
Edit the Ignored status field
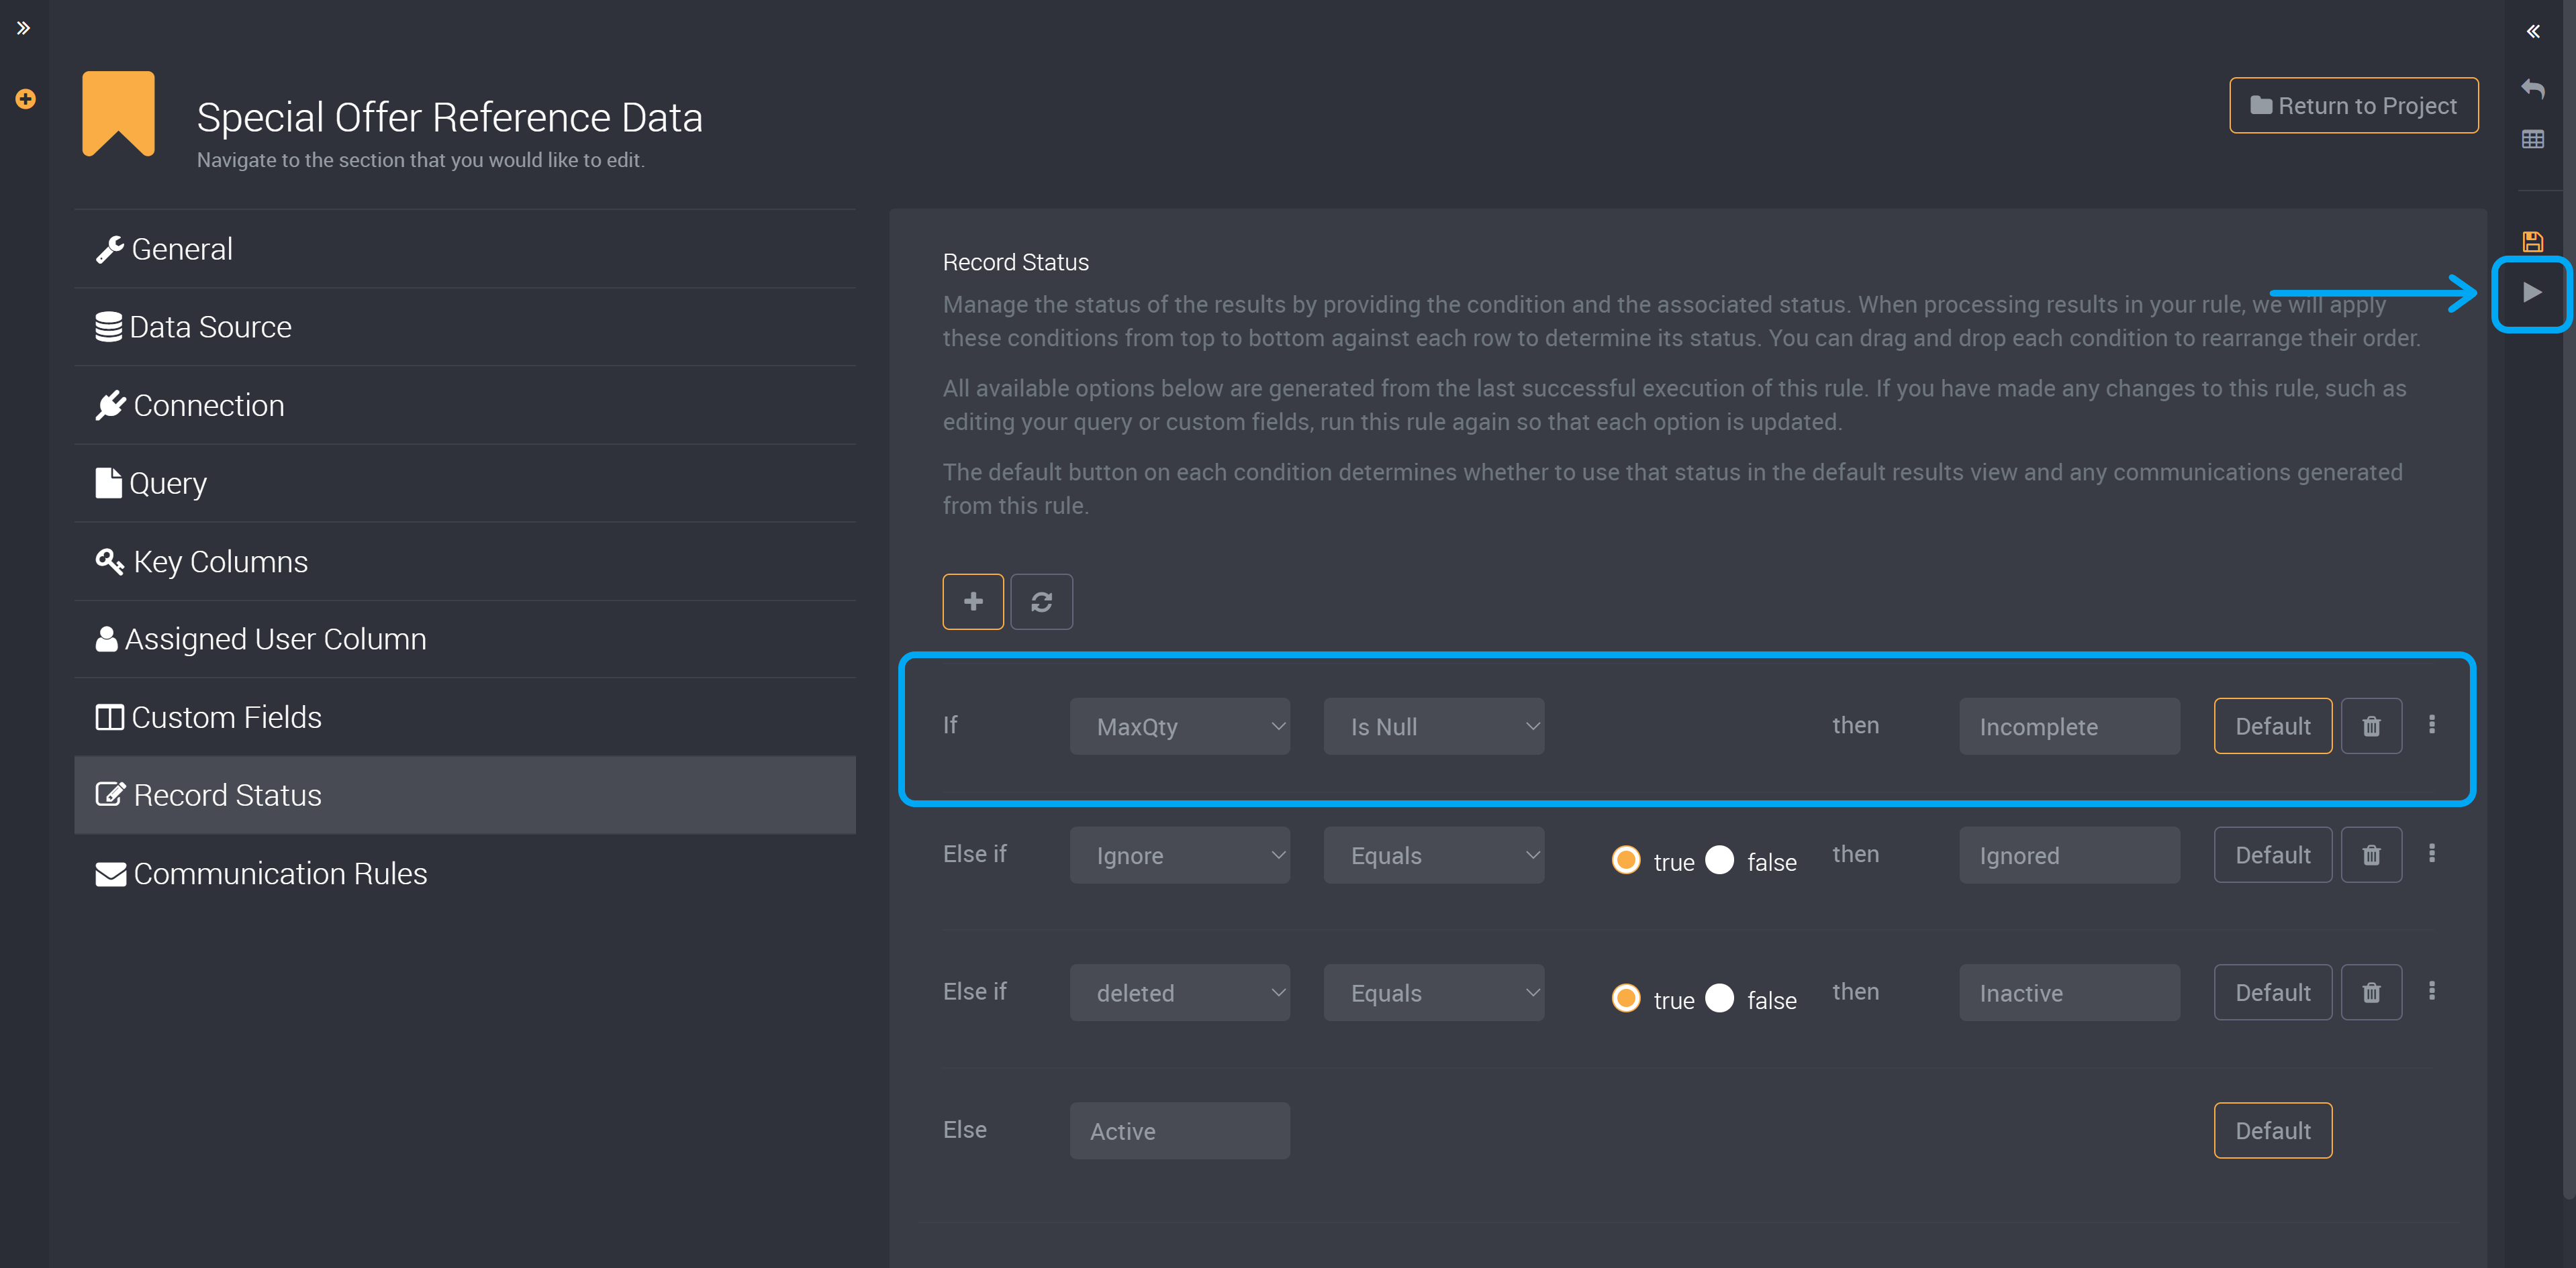(2069, 854)
